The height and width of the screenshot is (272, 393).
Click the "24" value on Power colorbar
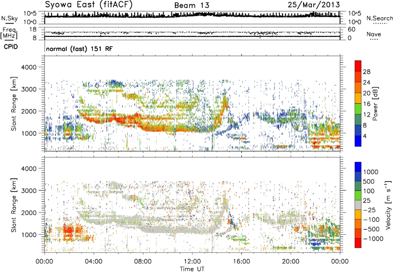(x=366, y=82)
